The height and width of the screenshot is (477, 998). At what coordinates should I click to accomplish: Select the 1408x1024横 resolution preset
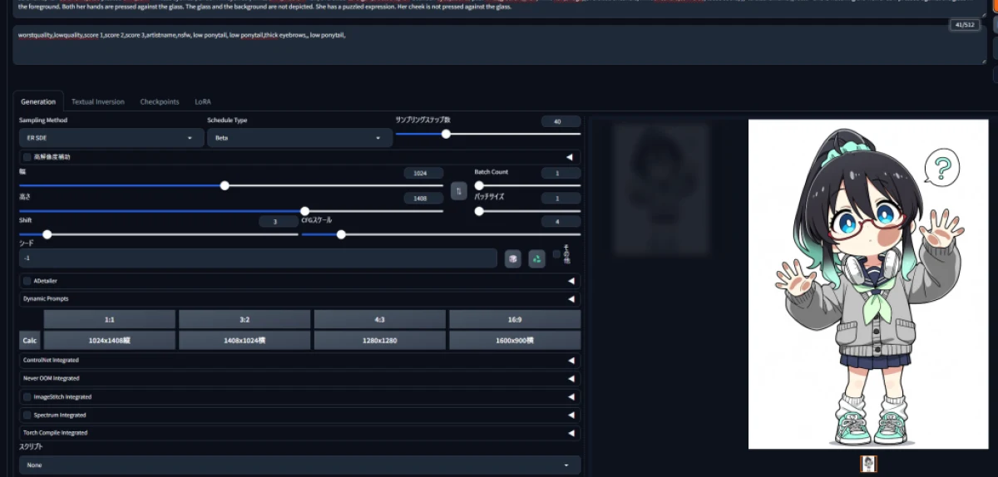tap(245, 341)
